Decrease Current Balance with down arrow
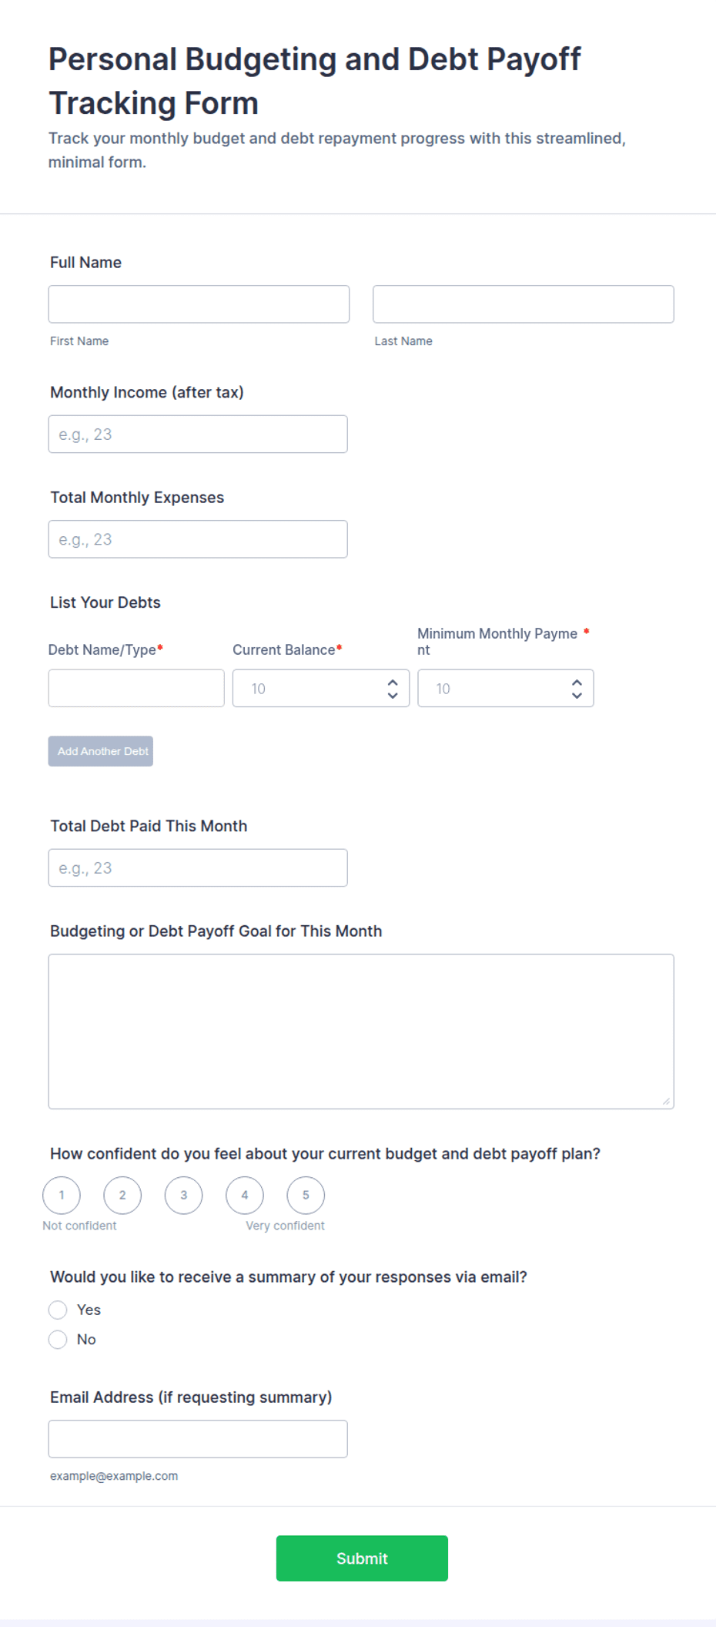716x1627 pixels. click(x=393, y=695)
